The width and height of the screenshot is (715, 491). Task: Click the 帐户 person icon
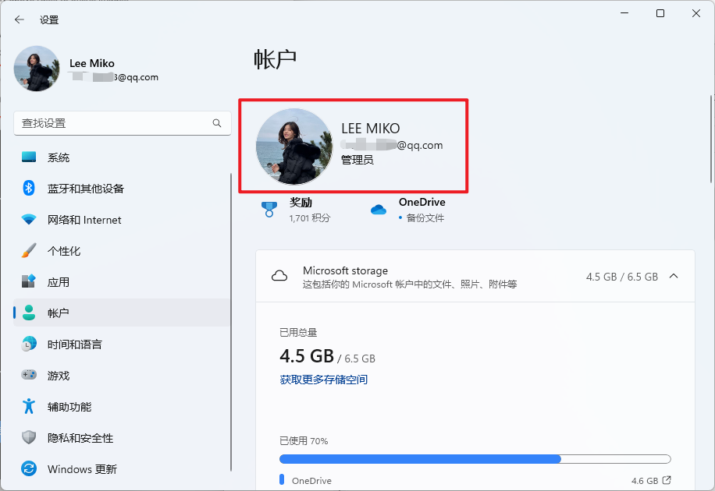[x=29, y=313]
